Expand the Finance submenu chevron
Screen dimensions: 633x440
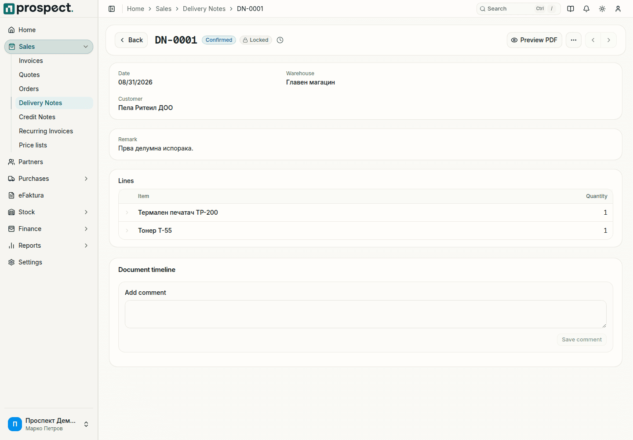[x=86, y=229]
